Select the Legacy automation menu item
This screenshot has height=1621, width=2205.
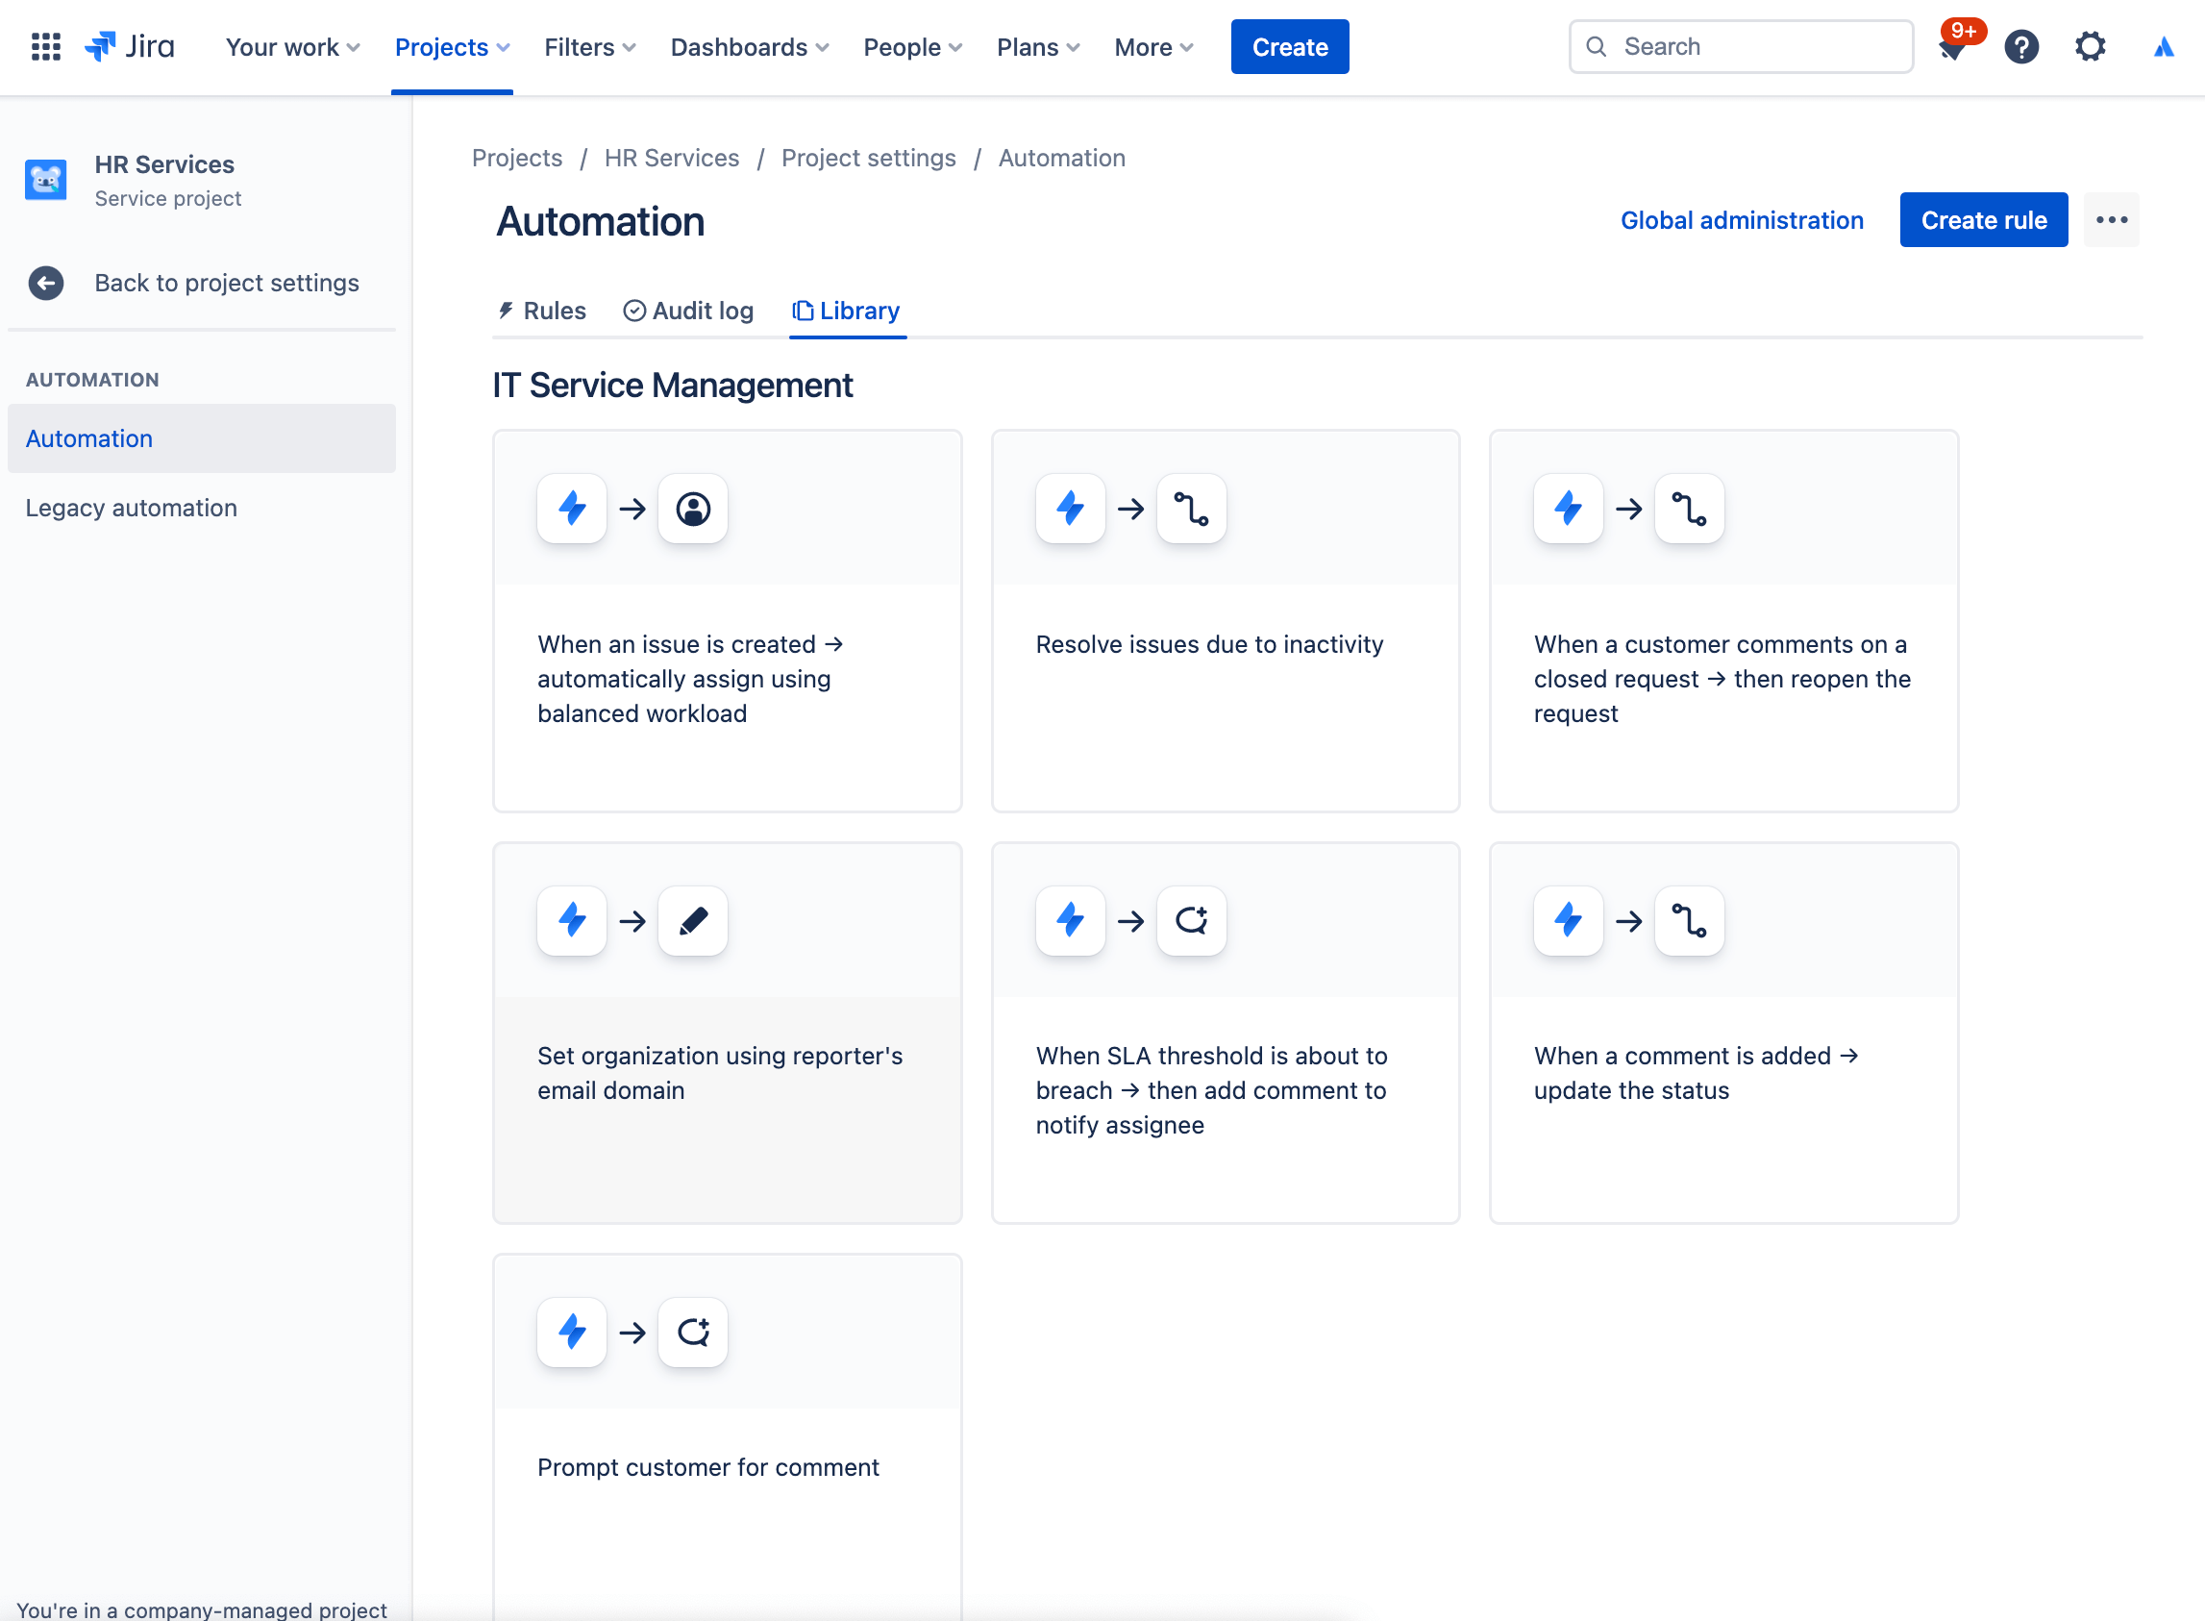pyautogui.click(x=132, y=507)
